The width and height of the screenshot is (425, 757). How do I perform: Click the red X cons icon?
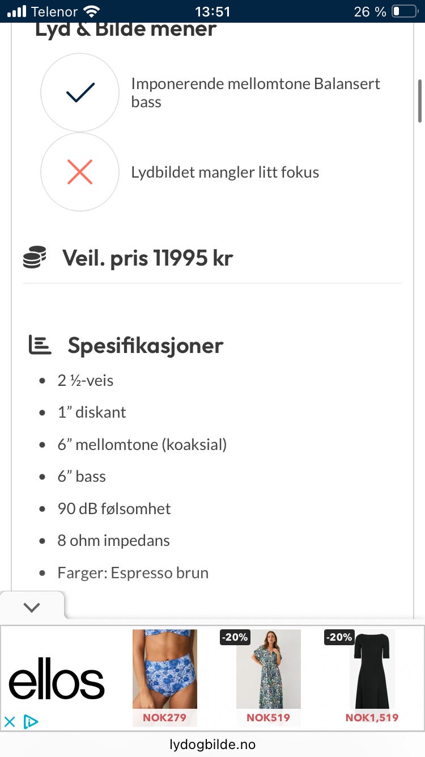pyautogui.click(x=79, y=172)
